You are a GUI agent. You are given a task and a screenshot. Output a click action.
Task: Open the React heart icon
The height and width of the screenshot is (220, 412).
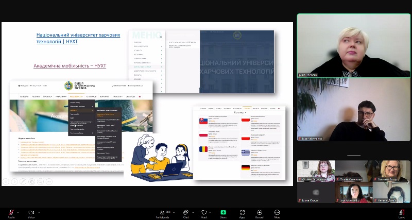pyautogui.click(x=204, y=212)
